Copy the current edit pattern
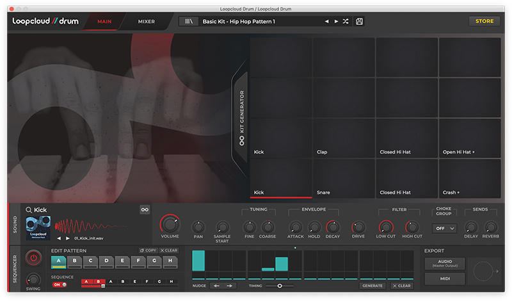Image resolution: width=512 pixels, height=301 pixels. click(x=148, y=250)
